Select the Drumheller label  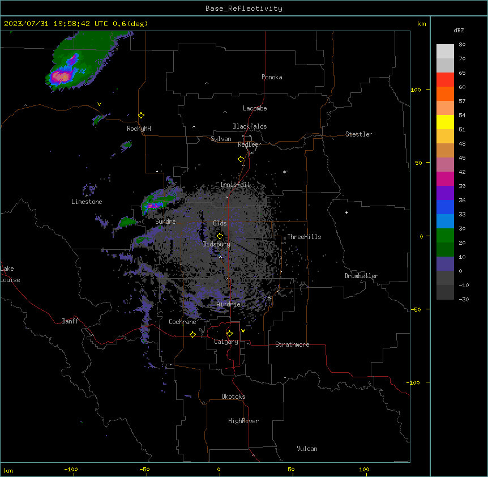click(361, 276)
